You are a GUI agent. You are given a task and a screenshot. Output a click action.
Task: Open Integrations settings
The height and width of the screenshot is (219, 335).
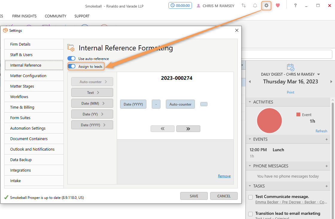pyautogui.click(x=34, y=170)
